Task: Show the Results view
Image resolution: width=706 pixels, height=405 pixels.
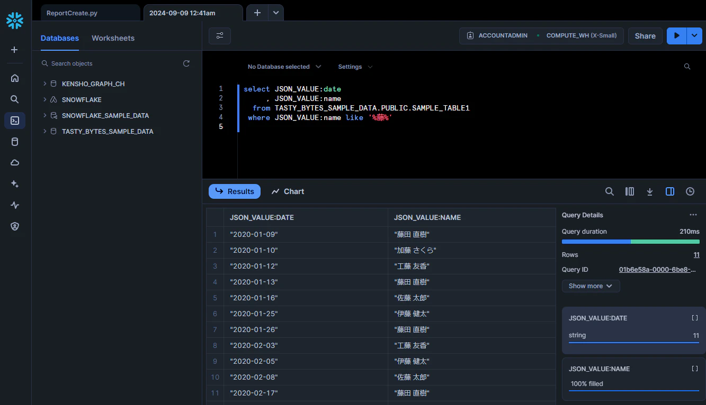Action: pyautogui.click(x=235, y=191)
